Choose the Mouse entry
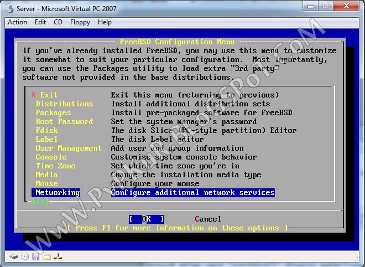The width and height of the screenshot is (365, 267). (x=46, y=183)
